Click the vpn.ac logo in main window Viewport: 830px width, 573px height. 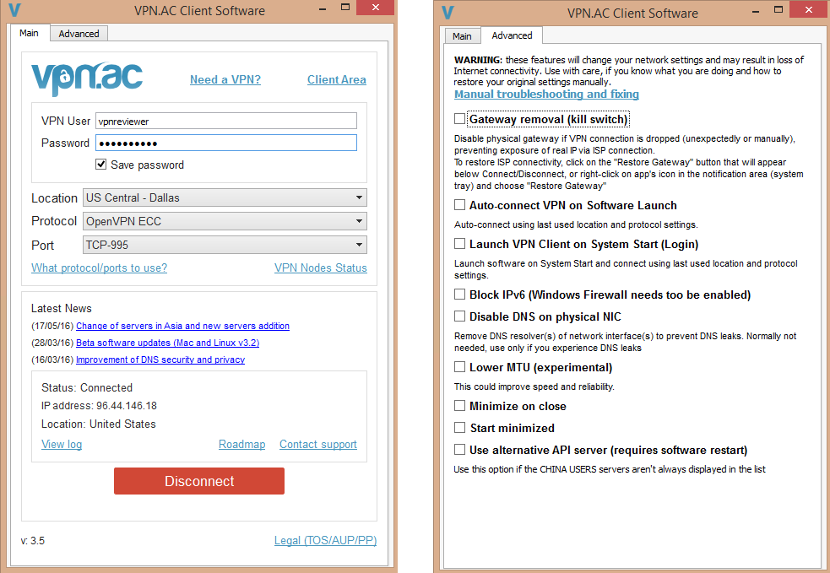point(87,79)
